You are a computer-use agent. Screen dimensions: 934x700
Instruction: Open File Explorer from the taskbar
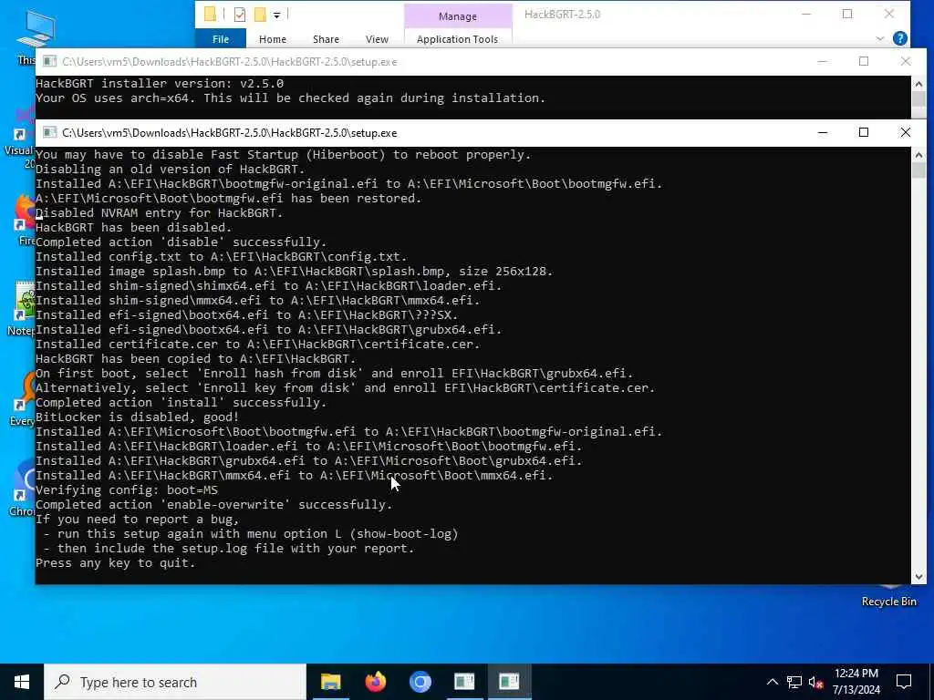[330, 682]
